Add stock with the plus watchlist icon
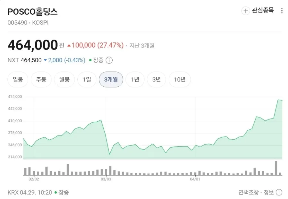The width and height of the screenshot is (288, 199). click(x=245, y=11)
